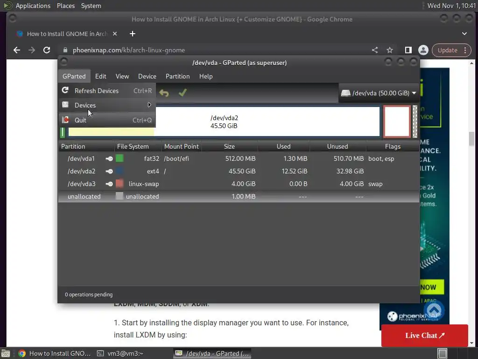Click the red linux-swap color swatch
This screenshot has width=478, height=359.
[x=119, y=183]
